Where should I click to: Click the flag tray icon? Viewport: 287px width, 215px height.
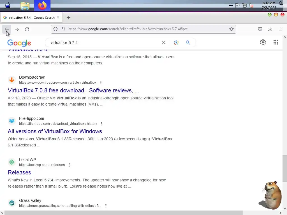pyautogui.click(x=238, y=5)
